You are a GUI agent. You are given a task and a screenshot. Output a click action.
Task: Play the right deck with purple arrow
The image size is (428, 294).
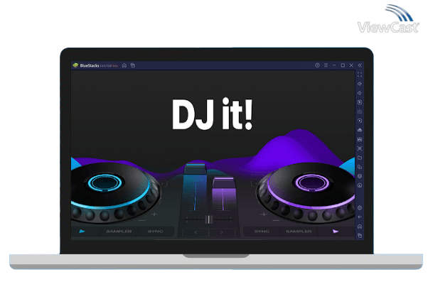point(336,232)
